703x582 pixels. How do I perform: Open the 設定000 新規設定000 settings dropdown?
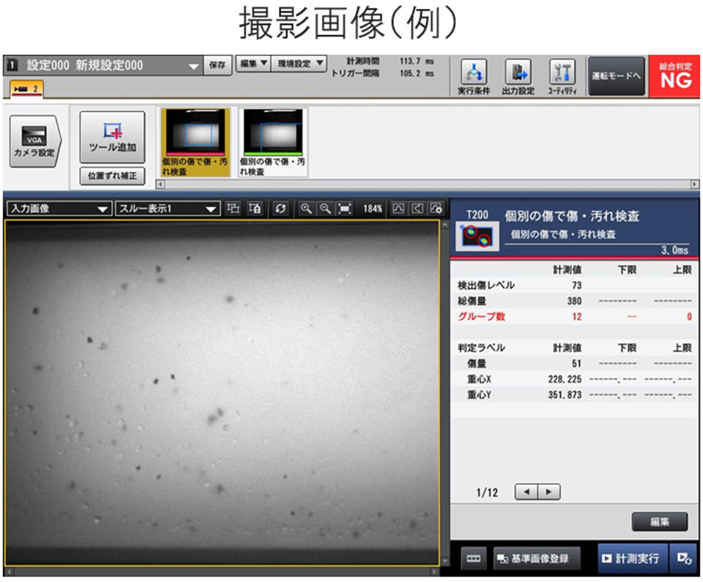tap(103, 65)
